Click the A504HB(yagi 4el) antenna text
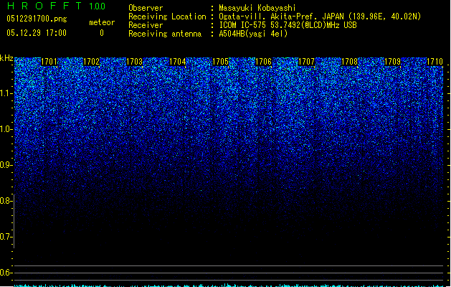The image size is (451, 287). pos(253,34)
